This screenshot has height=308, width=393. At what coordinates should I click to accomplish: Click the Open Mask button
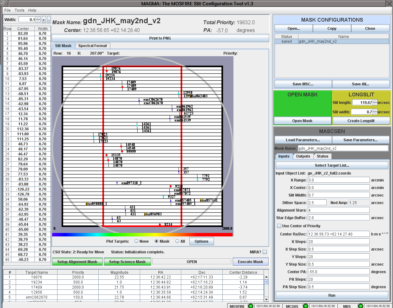303,121
